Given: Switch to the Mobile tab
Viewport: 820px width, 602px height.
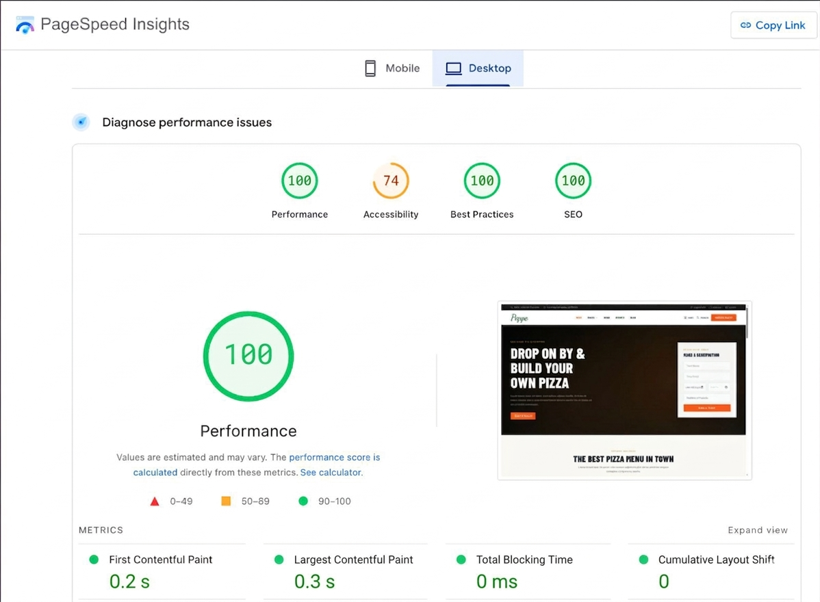Looking at the screenshot, I should tap(392, 68).
